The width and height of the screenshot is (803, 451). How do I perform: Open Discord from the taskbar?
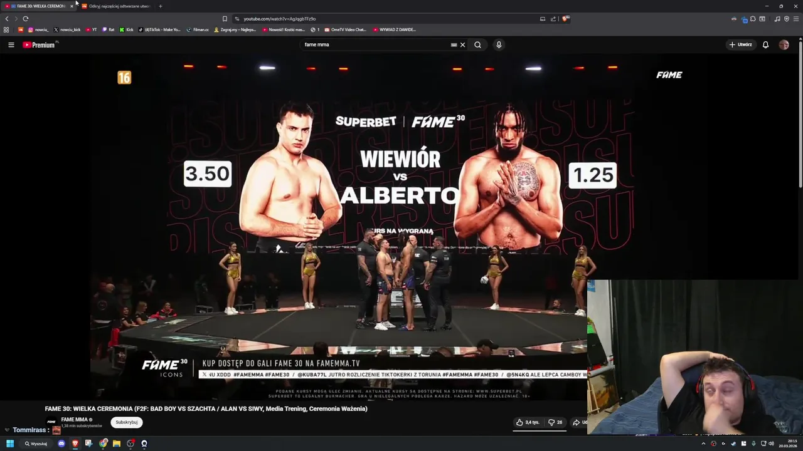point(61,443)
